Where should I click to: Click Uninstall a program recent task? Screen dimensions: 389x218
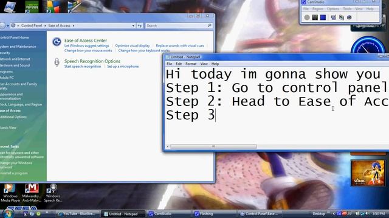(x=13, y=173)
